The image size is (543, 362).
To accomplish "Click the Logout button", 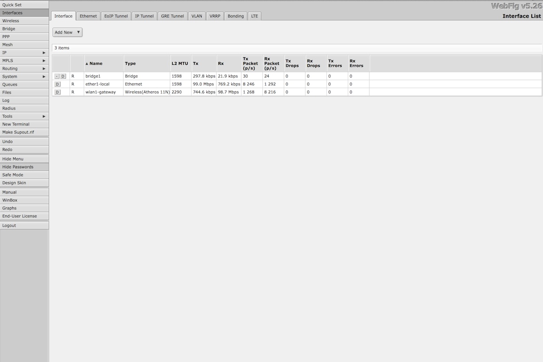I will point(24,226).
